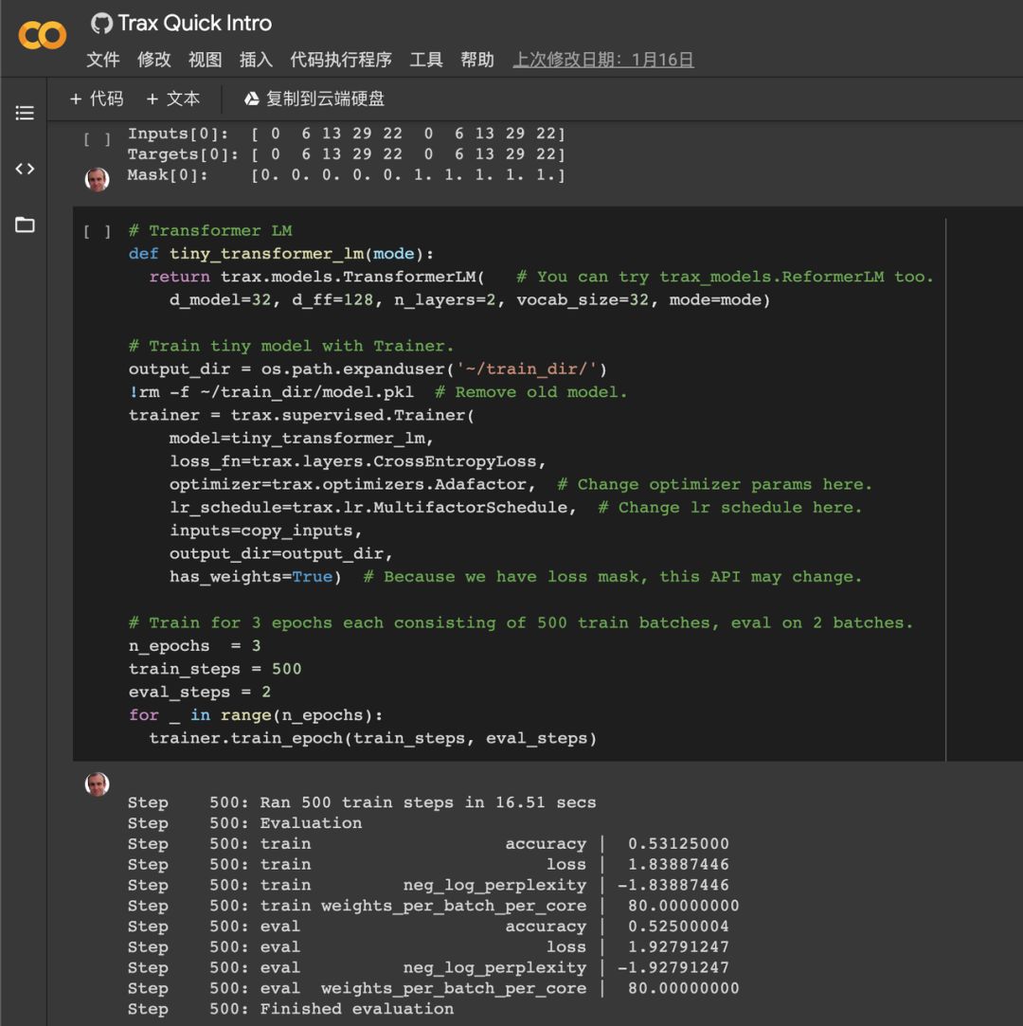Image resolution: width=1023 pixels, height=1026 pixels.
Task: Expand the 插入 menu
Action: (256, 60)
